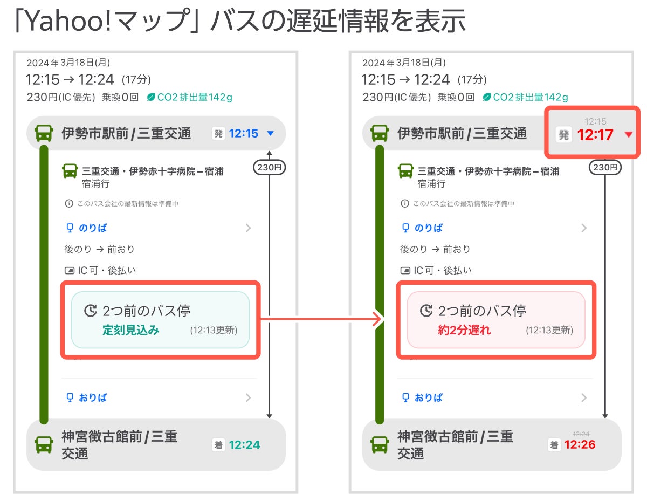Viewport: 647px width, 494px height.
Task: Click the bus stop sign icon next to のりば in right panel
Action: (405, 228)
